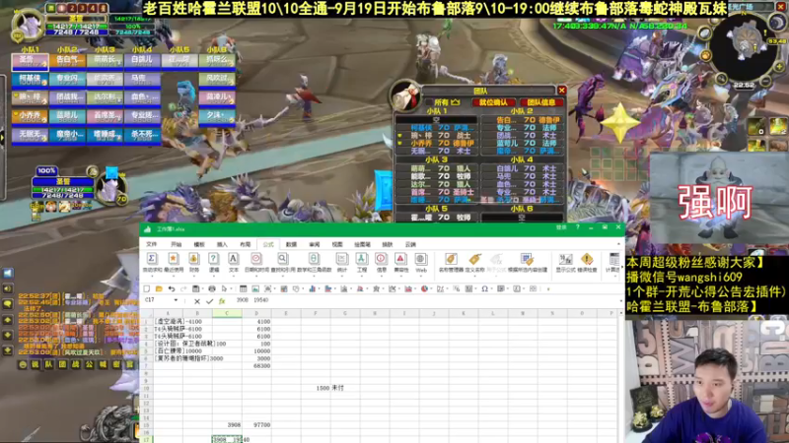Select column C header

tap(227, 313)
